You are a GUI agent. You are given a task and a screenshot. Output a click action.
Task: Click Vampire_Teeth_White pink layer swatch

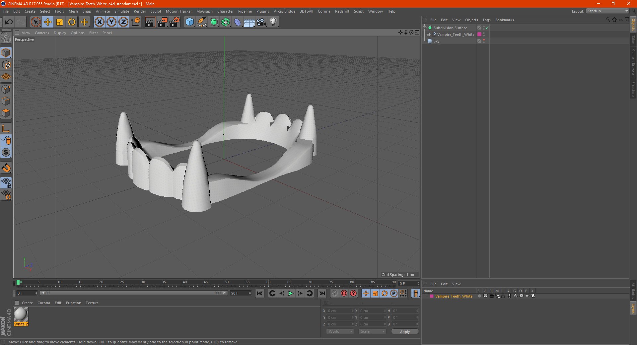tap(479, 34)
